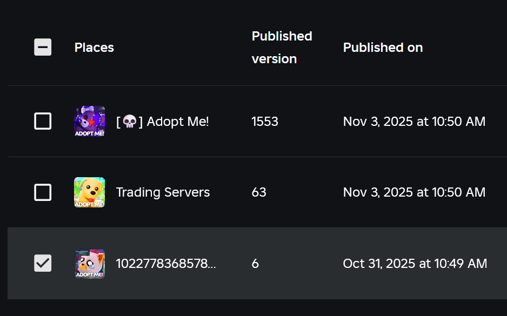
Task: Click the Published on column header
Action: point(383,48)
